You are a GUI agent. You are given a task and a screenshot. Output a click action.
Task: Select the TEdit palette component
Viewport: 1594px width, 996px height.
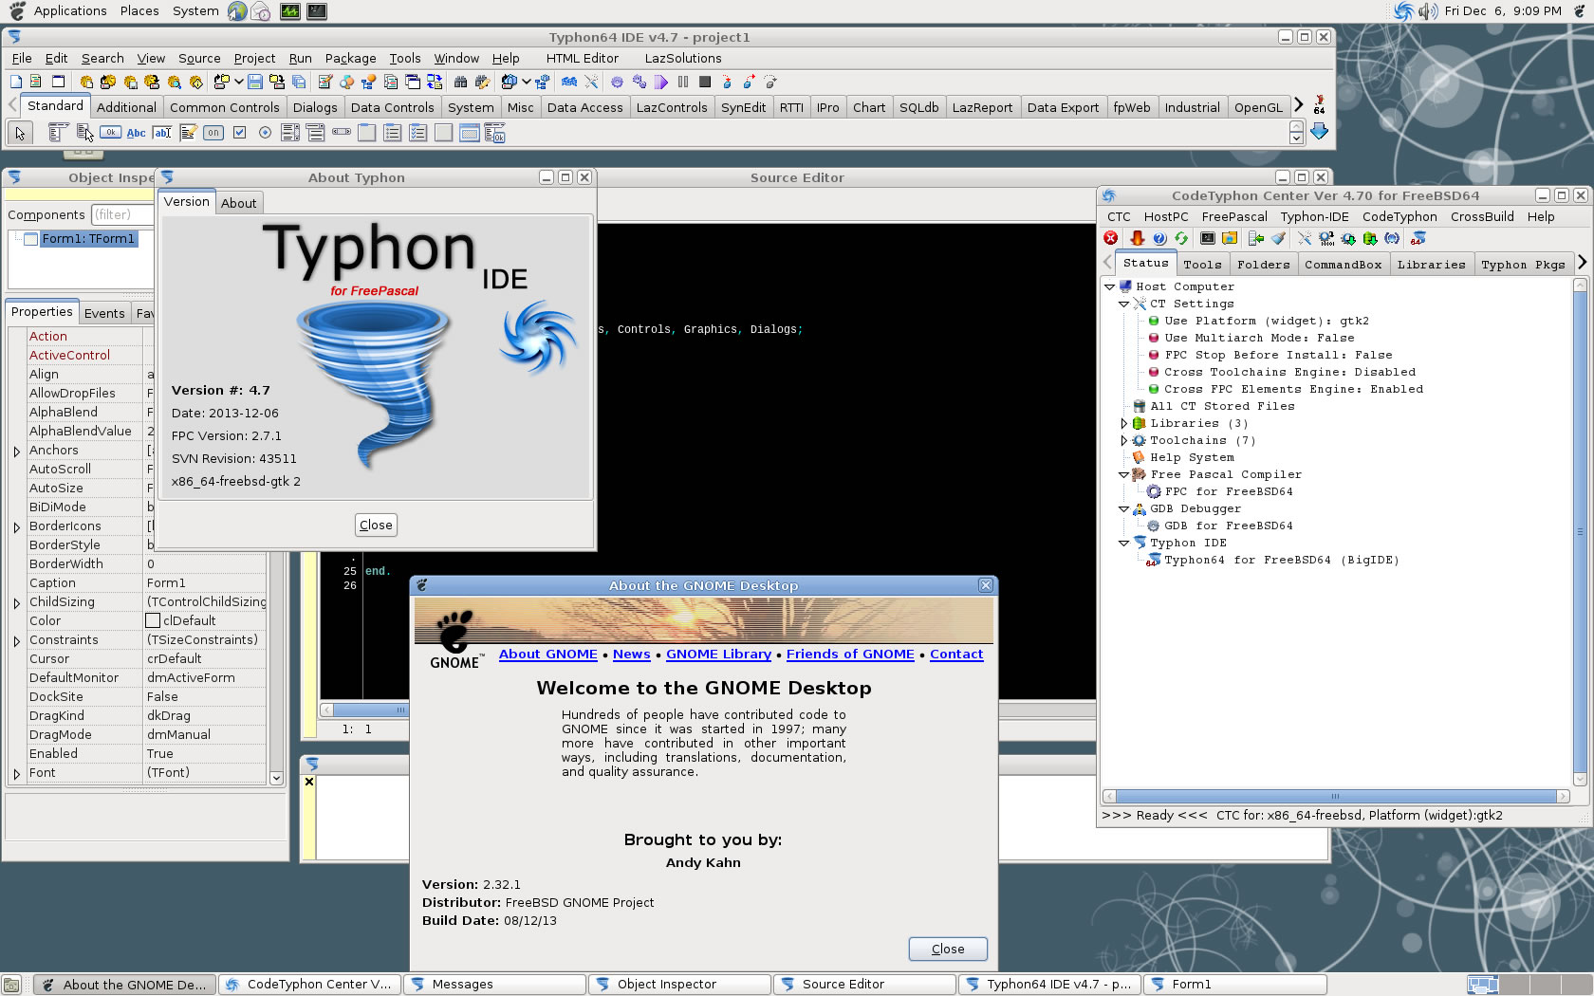point(162,133)
